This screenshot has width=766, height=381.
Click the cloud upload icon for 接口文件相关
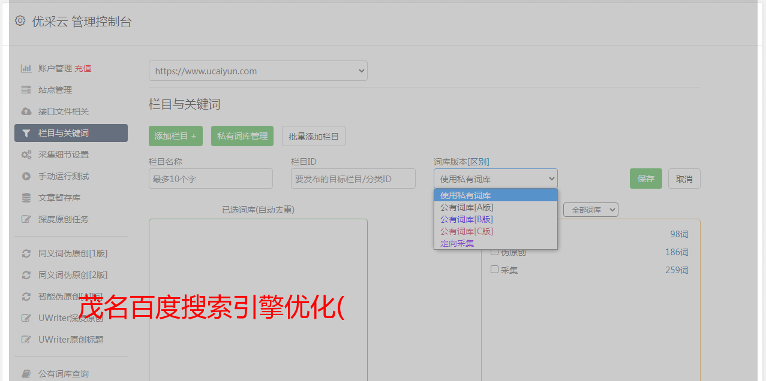pos(26,111)
